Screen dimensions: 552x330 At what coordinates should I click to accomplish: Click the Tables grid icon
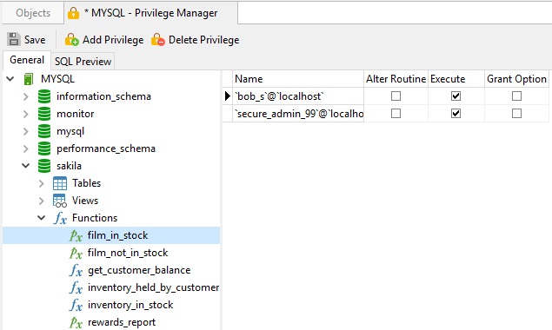[x=59, y=183]
